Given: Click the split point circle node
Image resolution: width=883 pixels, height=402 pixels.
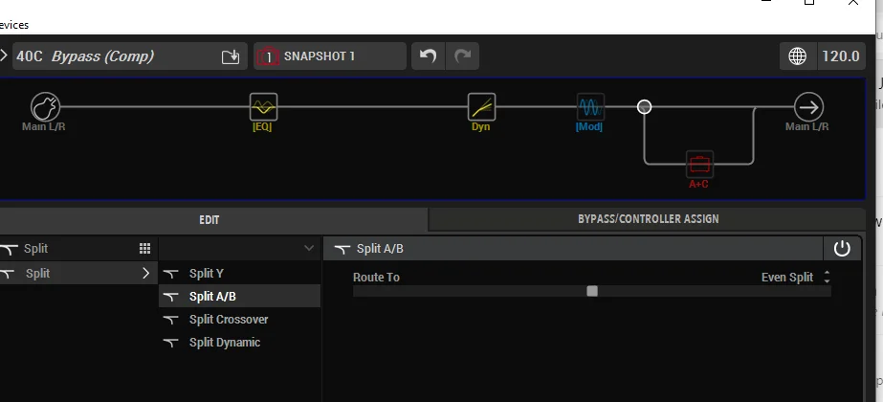Looking at the screenshot, I should tap(645, 106).
